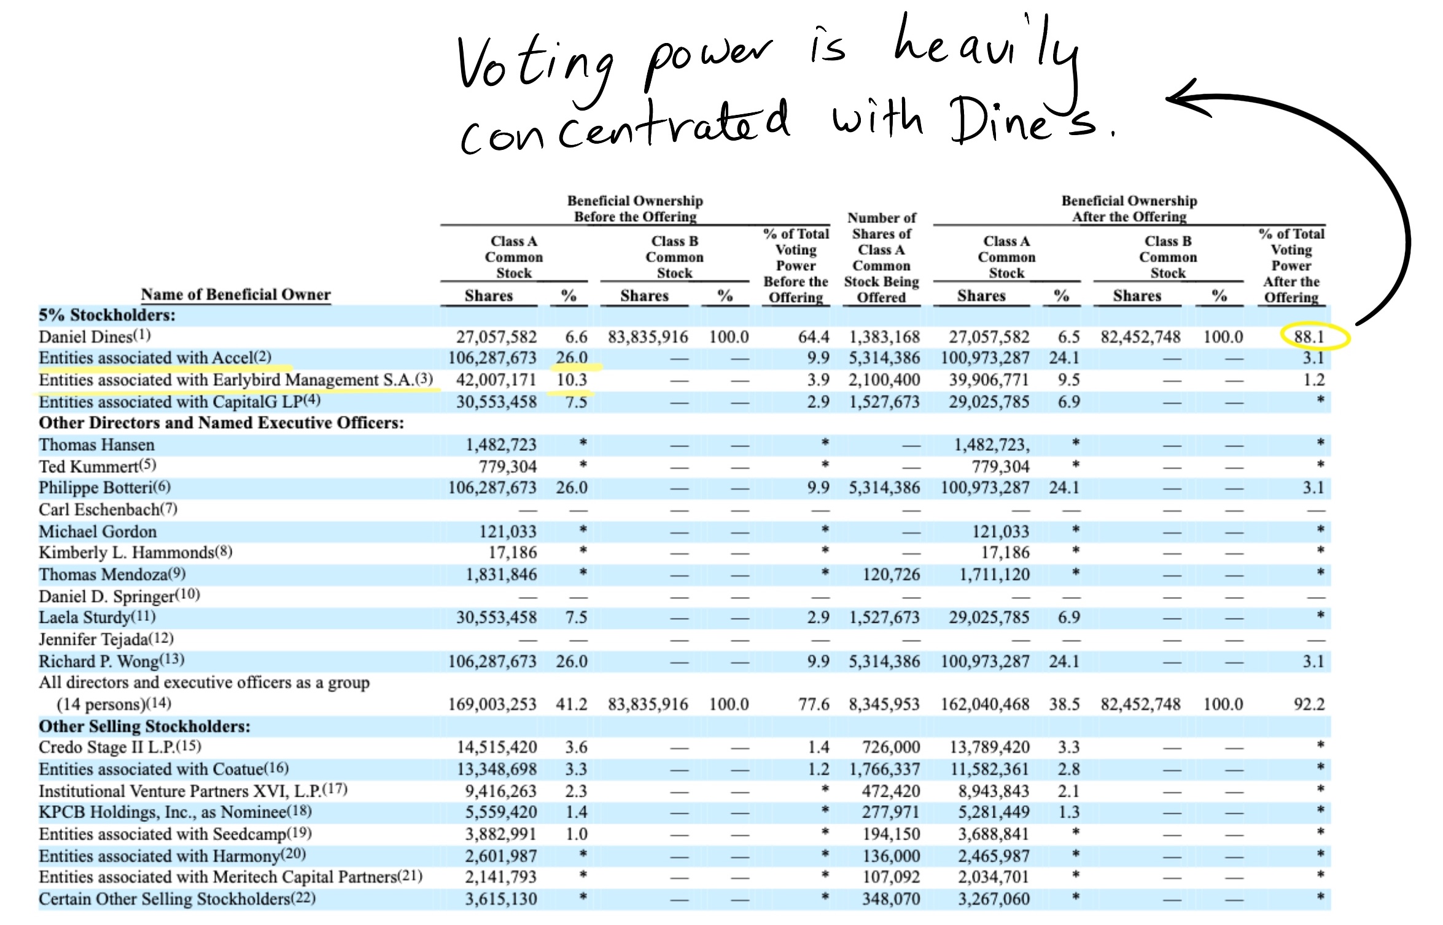Click Daniel Dines' 82,452,748 Class B after offering
Viewport: 1443px width, 925px height.
click(1140, 337)
